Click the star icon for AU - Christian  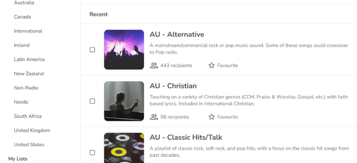212,117
